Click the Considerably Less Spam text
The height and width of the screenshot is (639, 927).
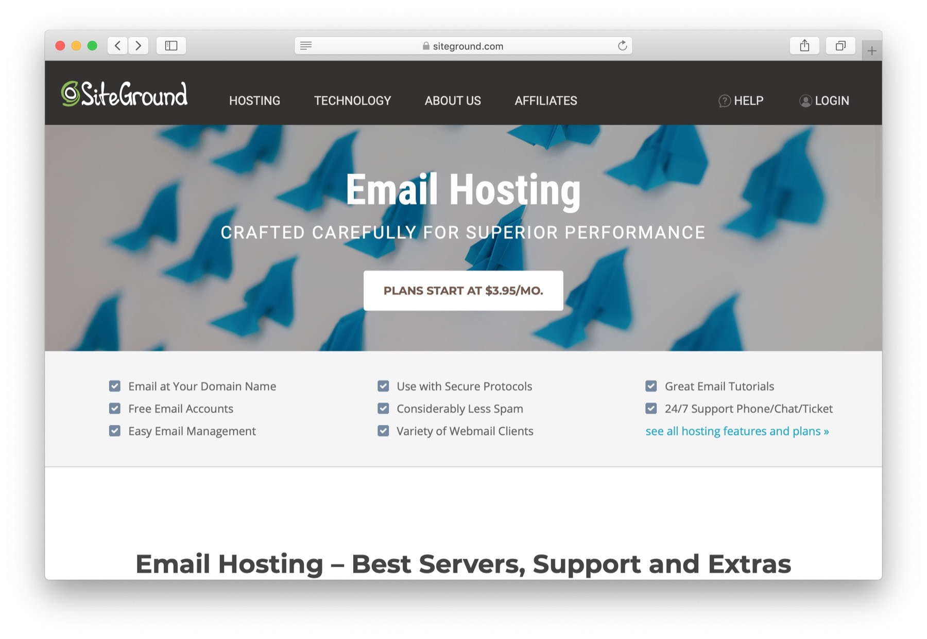click(x=460, y=409)
